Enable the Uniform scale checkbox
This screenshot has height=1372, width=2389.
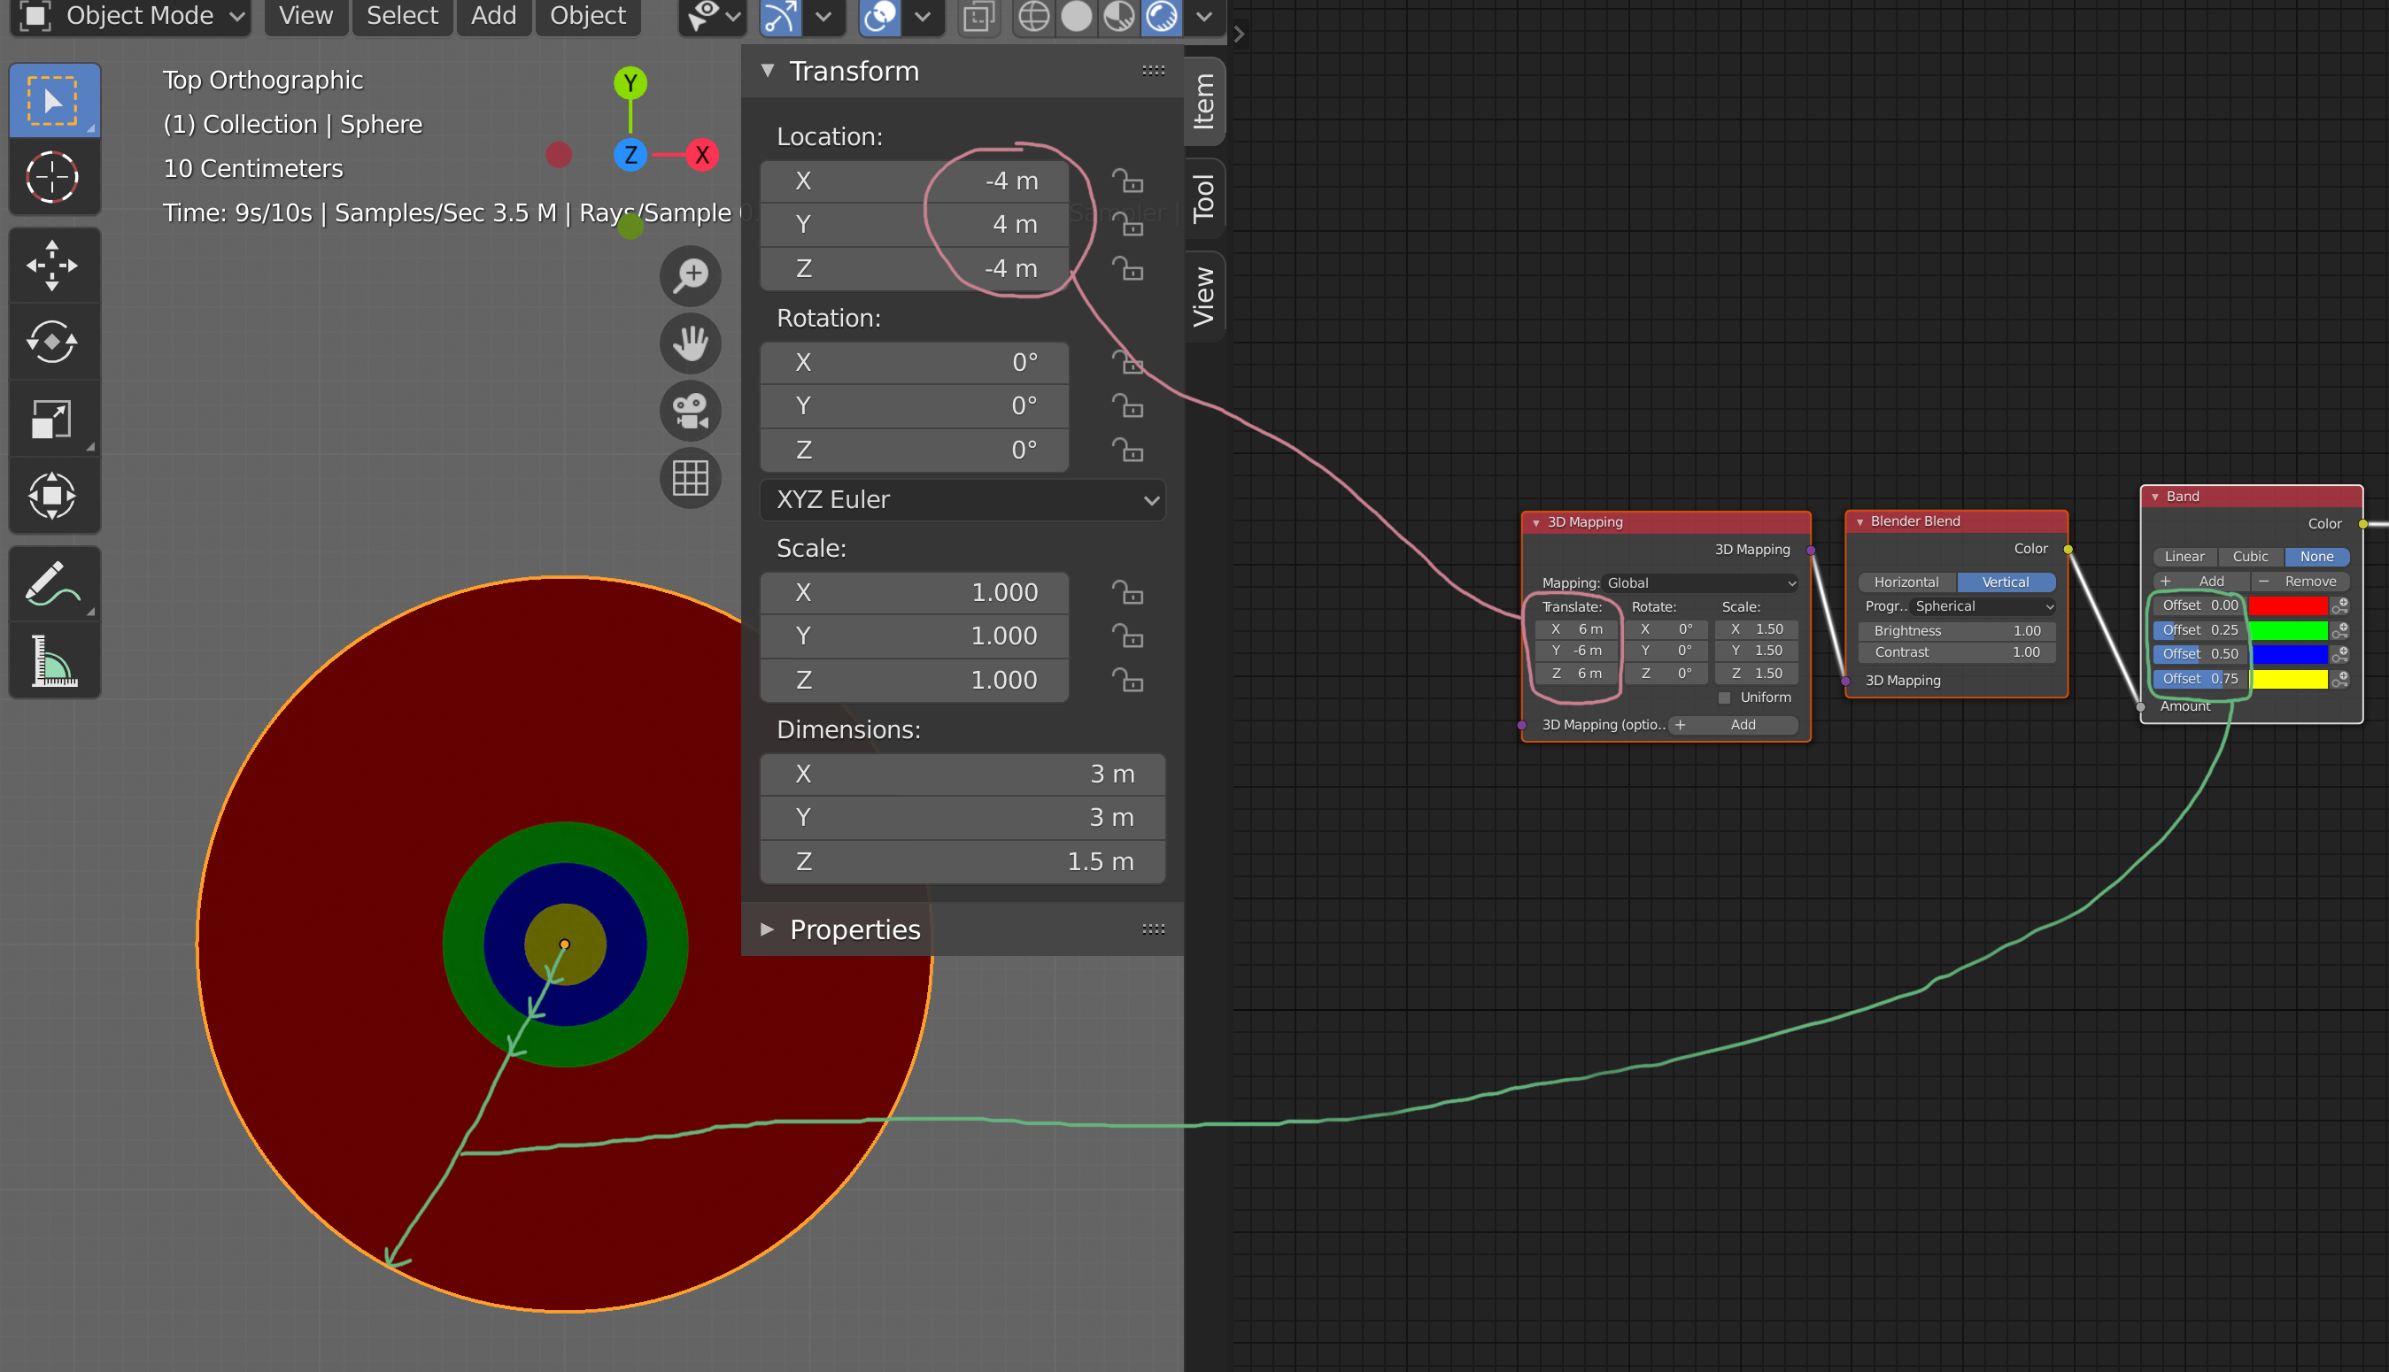1724,698
